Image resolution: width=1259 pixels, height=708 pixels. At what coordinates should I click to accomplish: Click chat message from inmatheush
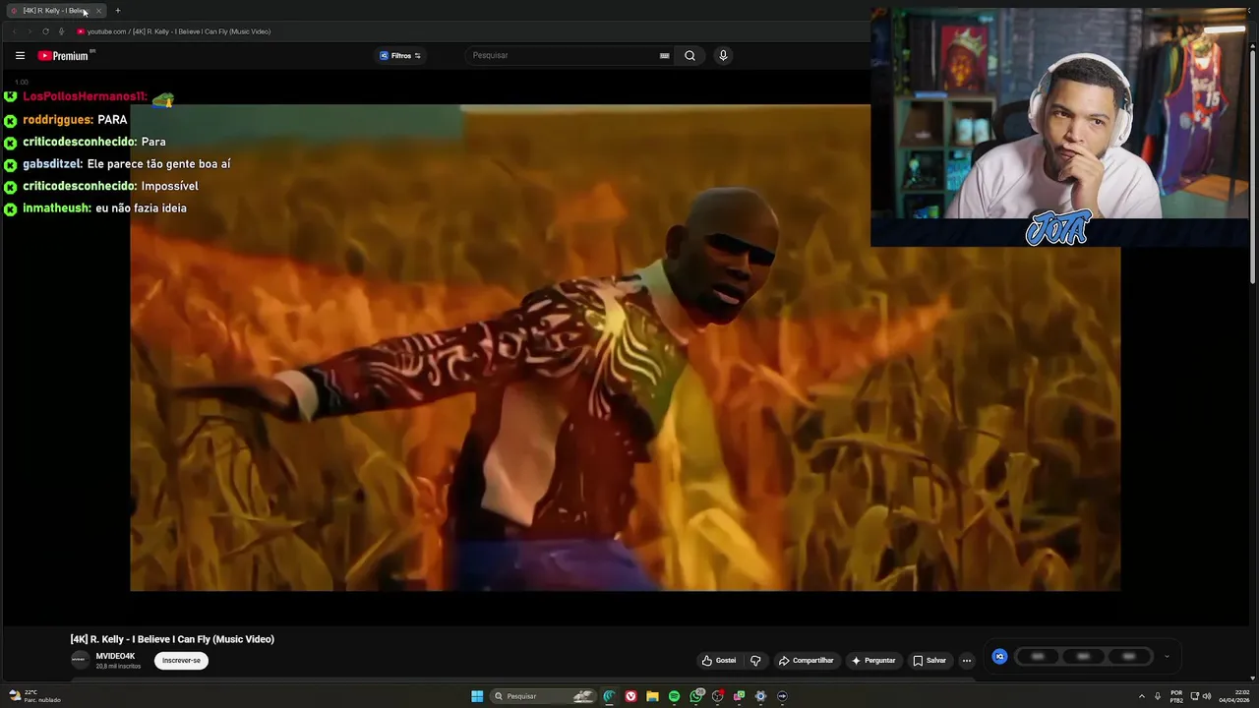tap(104, 208)
